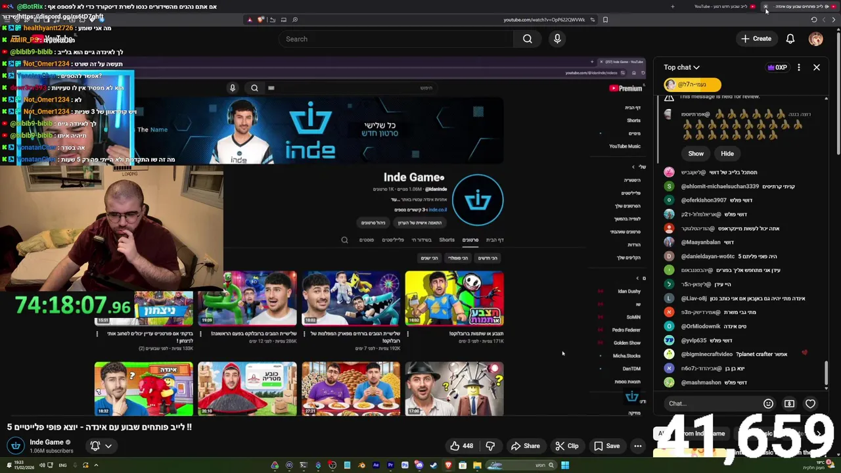Open the green face video thumbnail
Image resolution: width=841 pixels, height=473 pixels.
pyautogui.click(x=248, y=298)
